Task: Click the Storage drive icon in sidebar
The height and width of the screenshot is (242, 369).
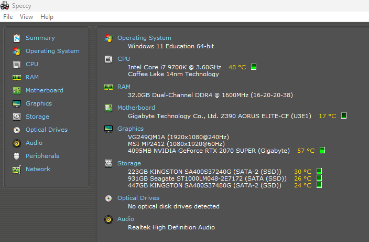Action: [17, 117]
